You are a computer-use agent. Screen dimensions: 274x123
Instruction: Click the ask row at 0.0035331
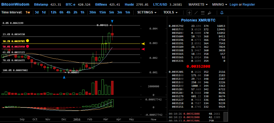[197, 61]
